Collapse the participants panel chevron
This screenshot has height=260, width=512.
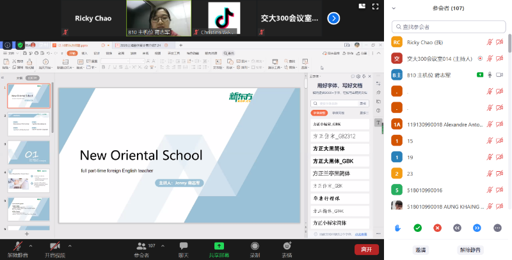pos(394,8)
